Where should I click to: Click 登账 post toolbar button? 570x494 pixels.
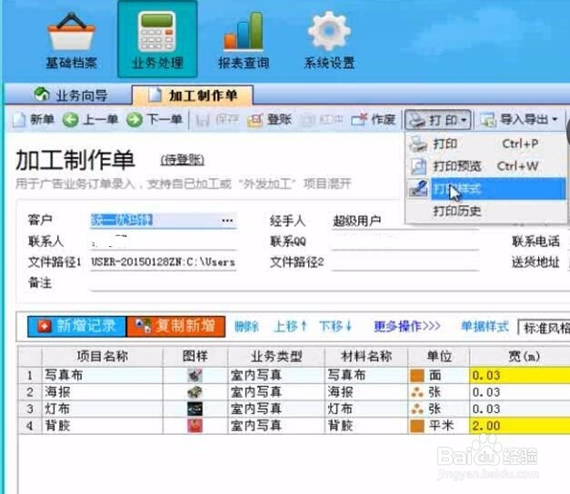[x=270, y=120]
